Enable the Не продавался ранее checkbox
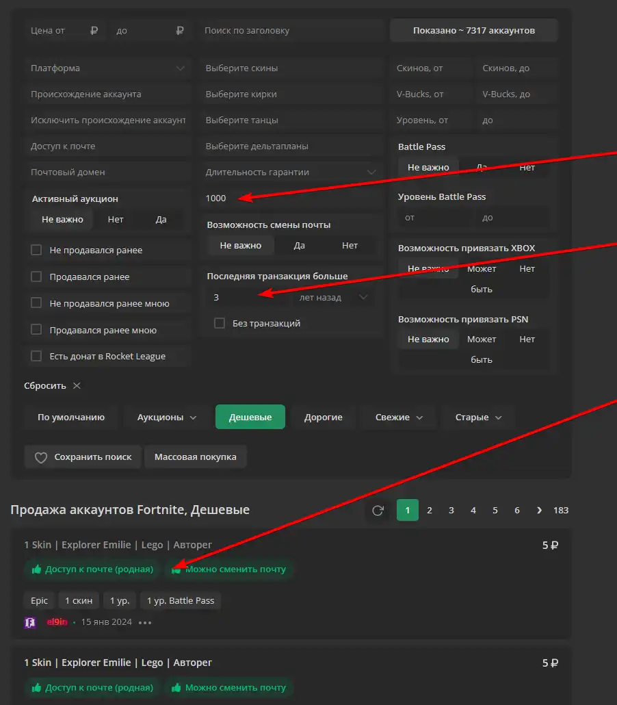The image size is (617, 705). point(36,251)
